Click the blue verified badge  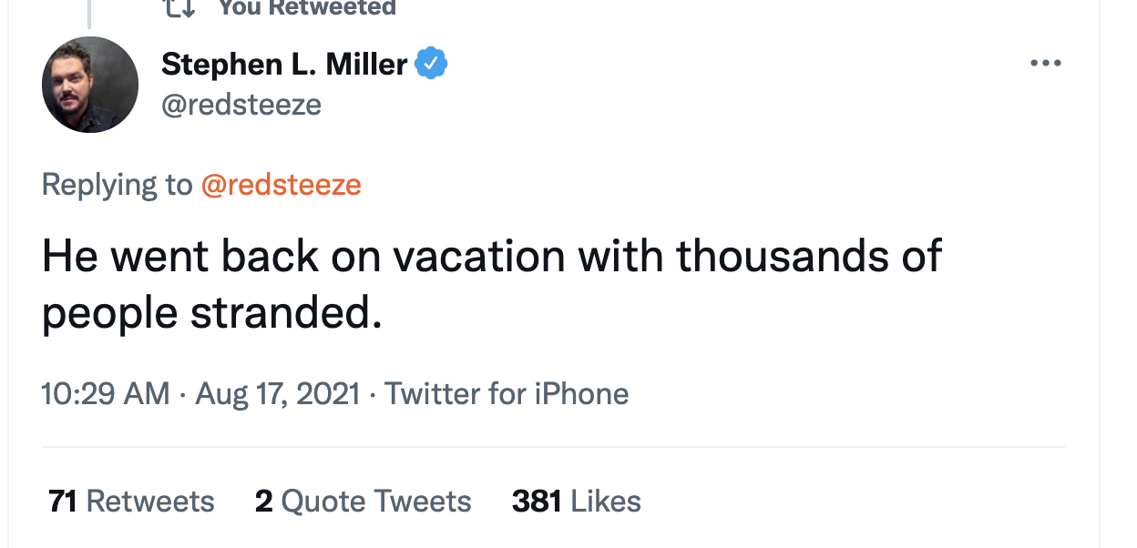(x=431, y=65)
